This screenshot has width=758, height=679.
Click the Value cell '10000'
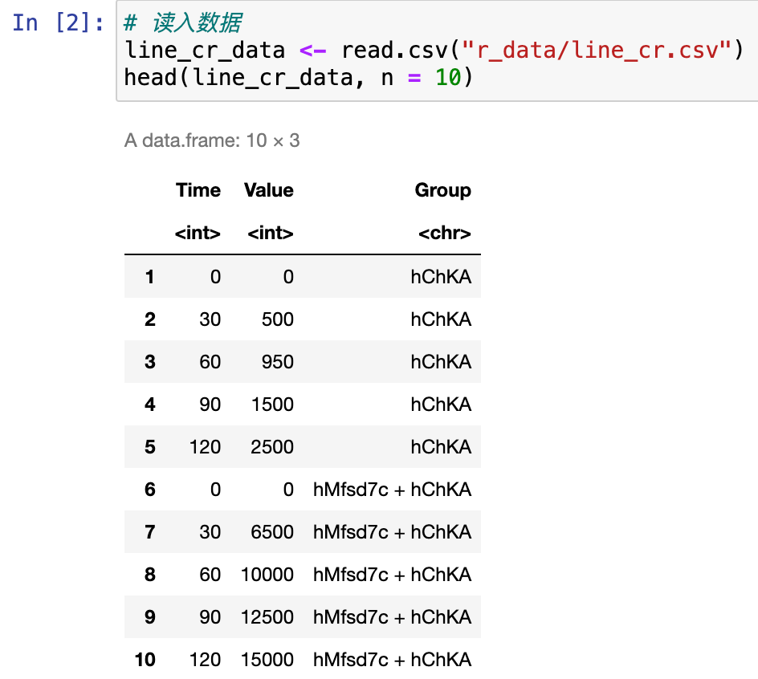pos(267,575)
